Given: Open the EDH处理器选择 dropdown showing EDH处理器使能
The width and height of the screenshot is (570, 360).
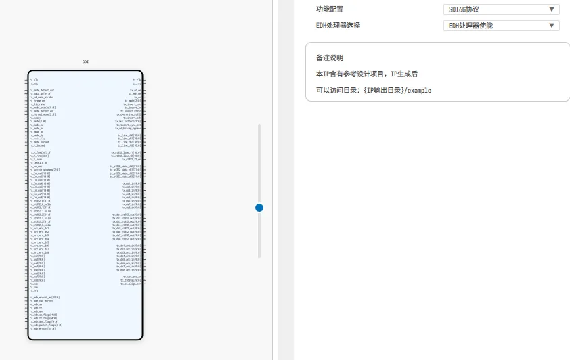Looking at the screenshot, I should (x=502, y=26).
